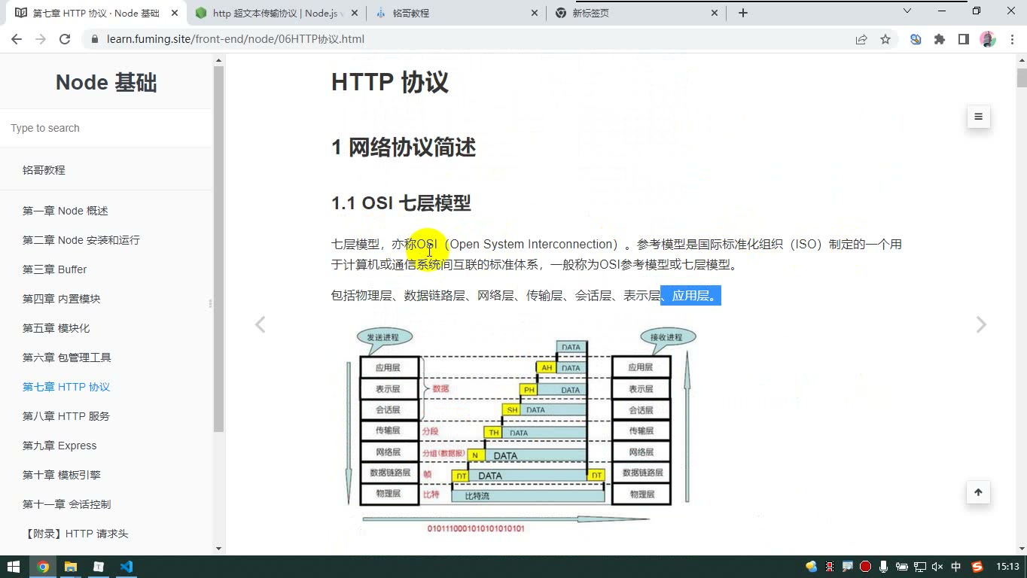This screenshot has height=578, width=1027.
Task: Click the address bar URL
Action: point(236,39)
